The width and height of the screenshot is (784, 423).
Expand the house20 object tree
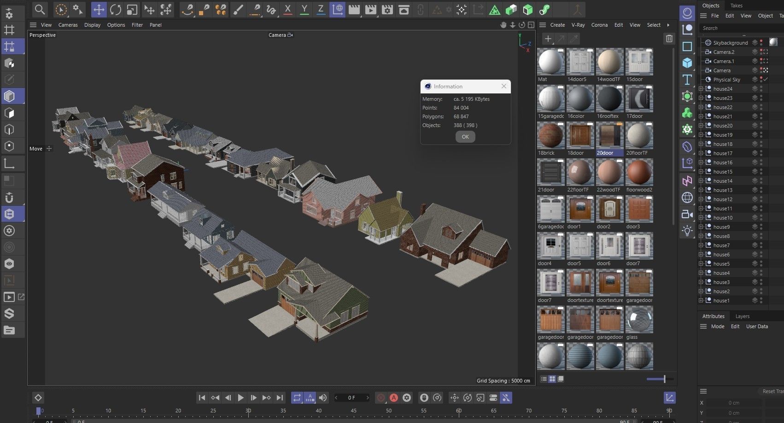[701, 126]
